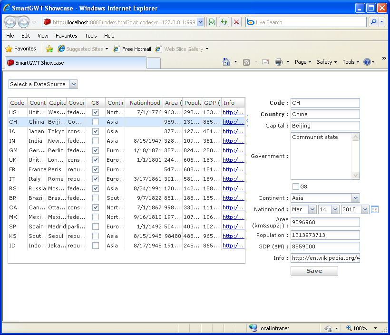Sort by the Code column header
Viewport: 390px width, 335px height.
(18, 103)
